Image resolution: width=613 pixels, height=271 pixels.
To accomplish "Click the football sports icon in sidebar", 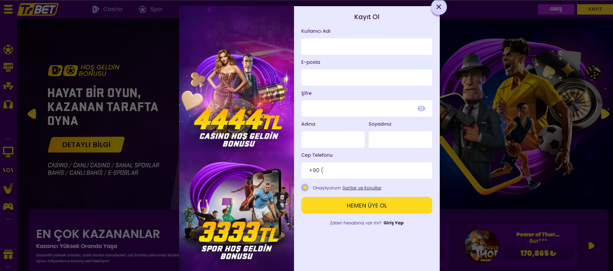I will 8,50.
